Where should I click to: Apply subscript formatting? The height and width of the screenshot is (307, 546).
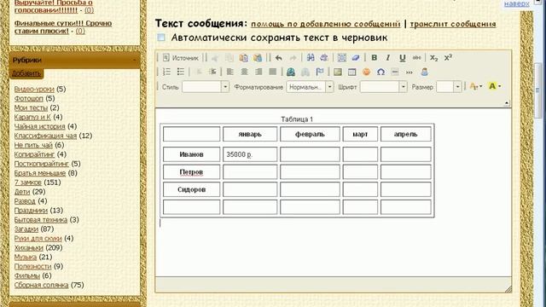pos(433,58)
